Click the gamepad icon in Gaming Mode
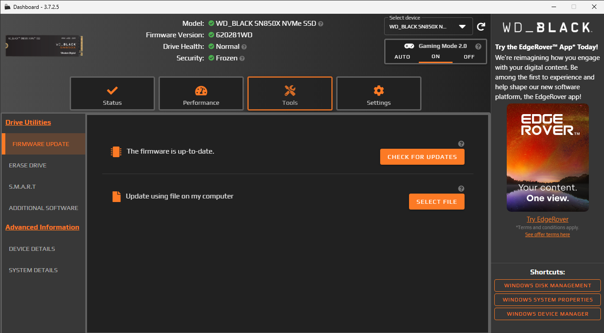 coord(409,46)
